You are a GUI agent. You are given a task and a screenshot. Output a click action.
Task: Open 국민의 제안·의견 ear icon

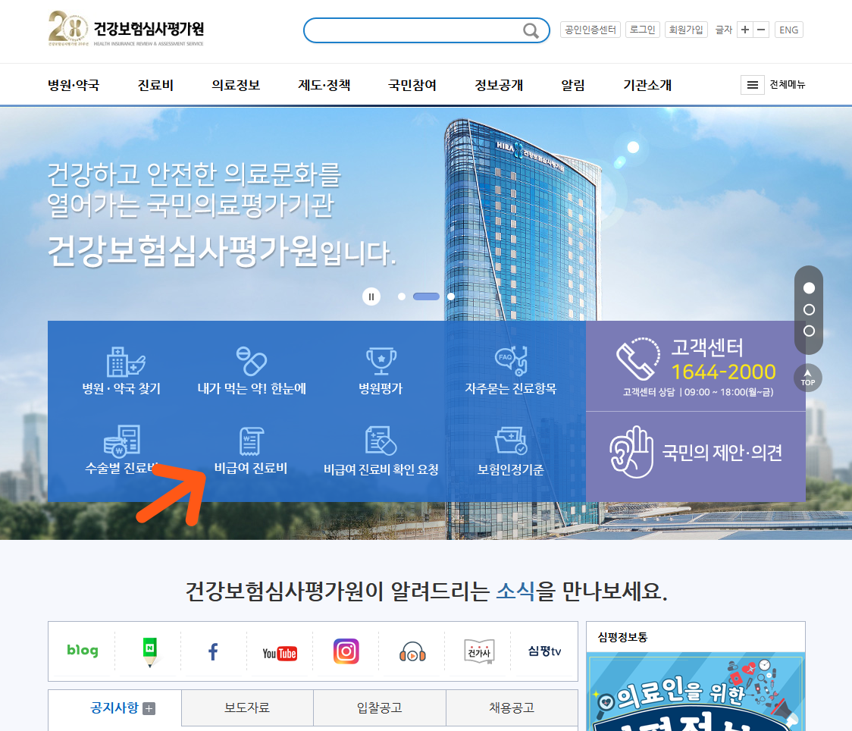(x=631, y=452)
